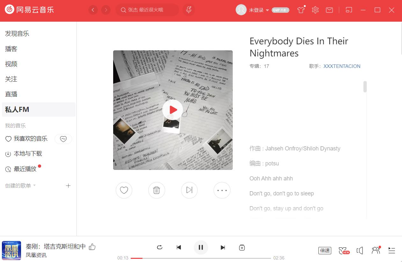Add the playing track to a playlist
The width and height of the screenshot is (402, 262).
242,247
